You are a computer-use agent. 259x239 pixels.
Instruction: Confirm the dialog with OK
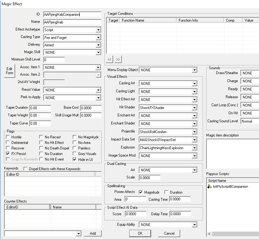coord(140,233)
